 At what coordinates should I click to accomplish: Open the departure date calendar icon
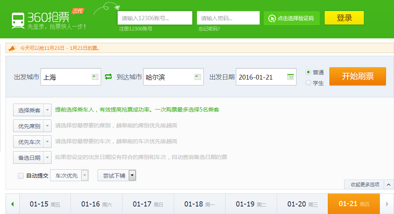click(291, 77)
